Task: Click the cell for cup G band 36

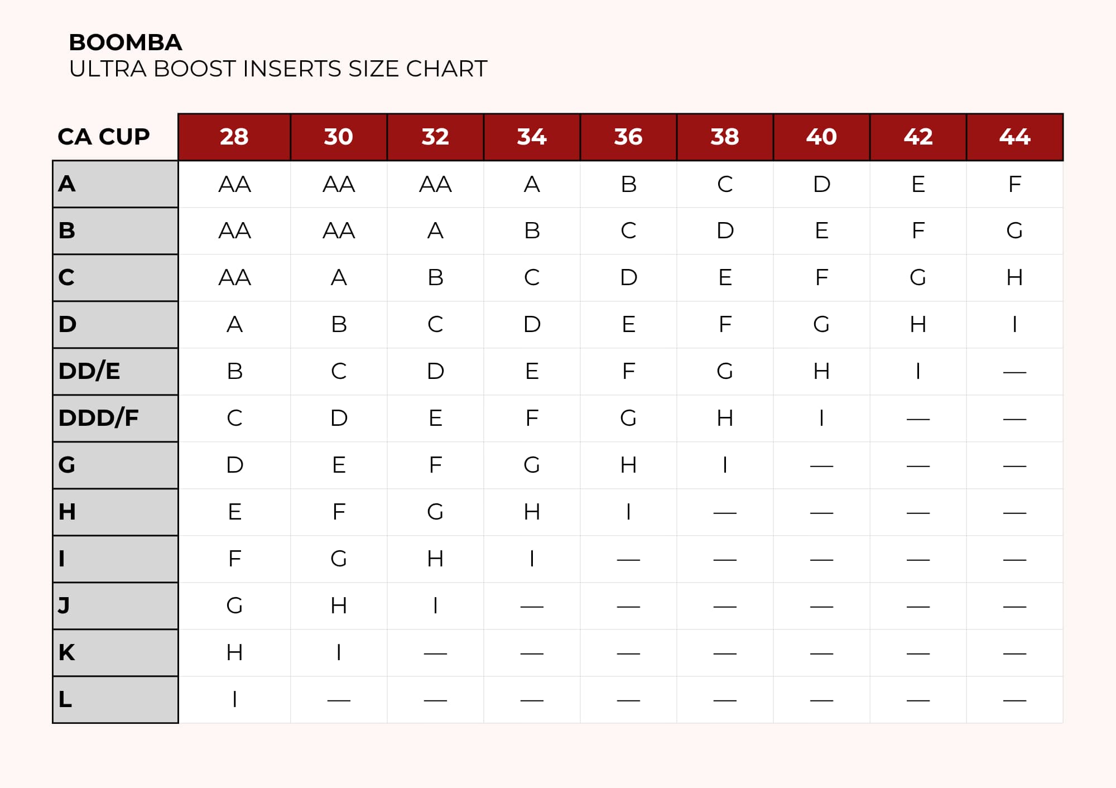Action: coord(628,465)
